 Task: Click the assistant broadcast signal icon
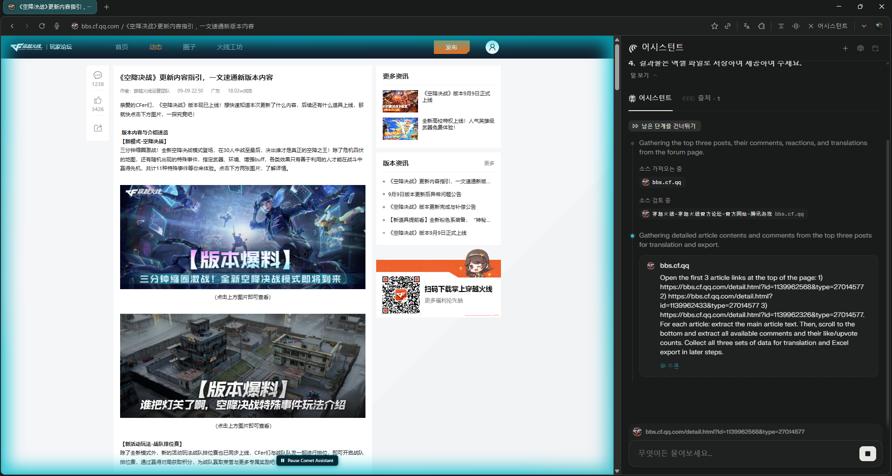pos(860,48)
